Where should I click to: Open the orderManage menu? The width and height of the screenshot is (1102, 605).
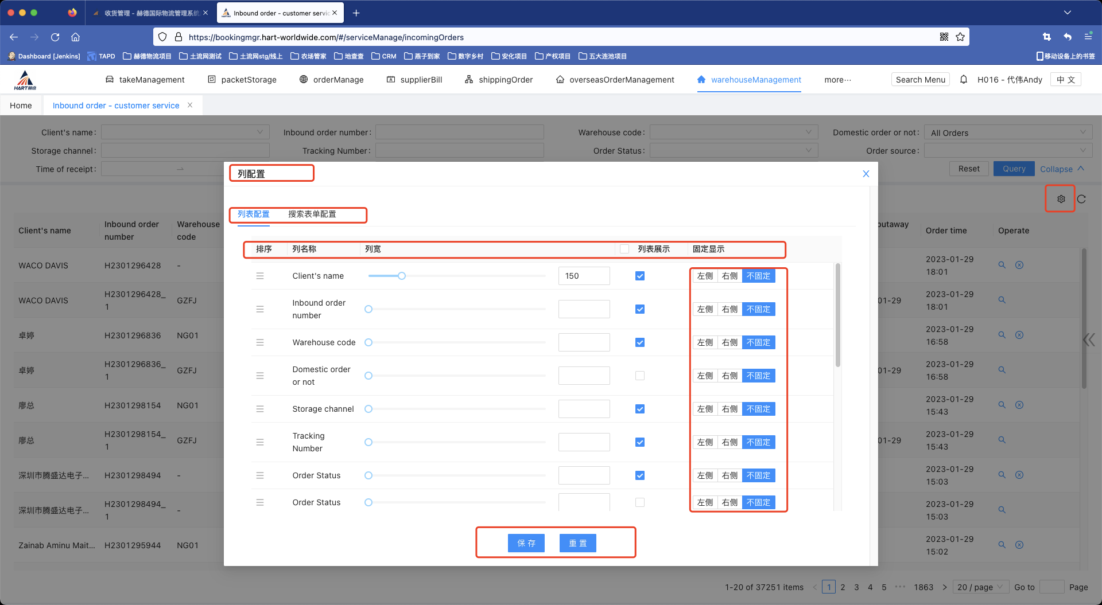[332, 80]
